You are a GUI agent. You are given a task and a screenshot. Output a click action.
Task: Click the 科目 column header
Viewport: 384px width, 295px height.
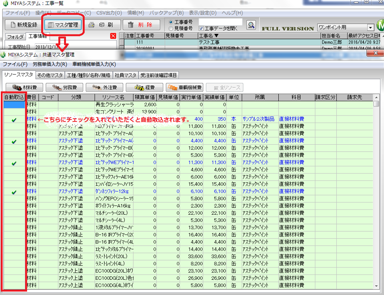point(296,97)
